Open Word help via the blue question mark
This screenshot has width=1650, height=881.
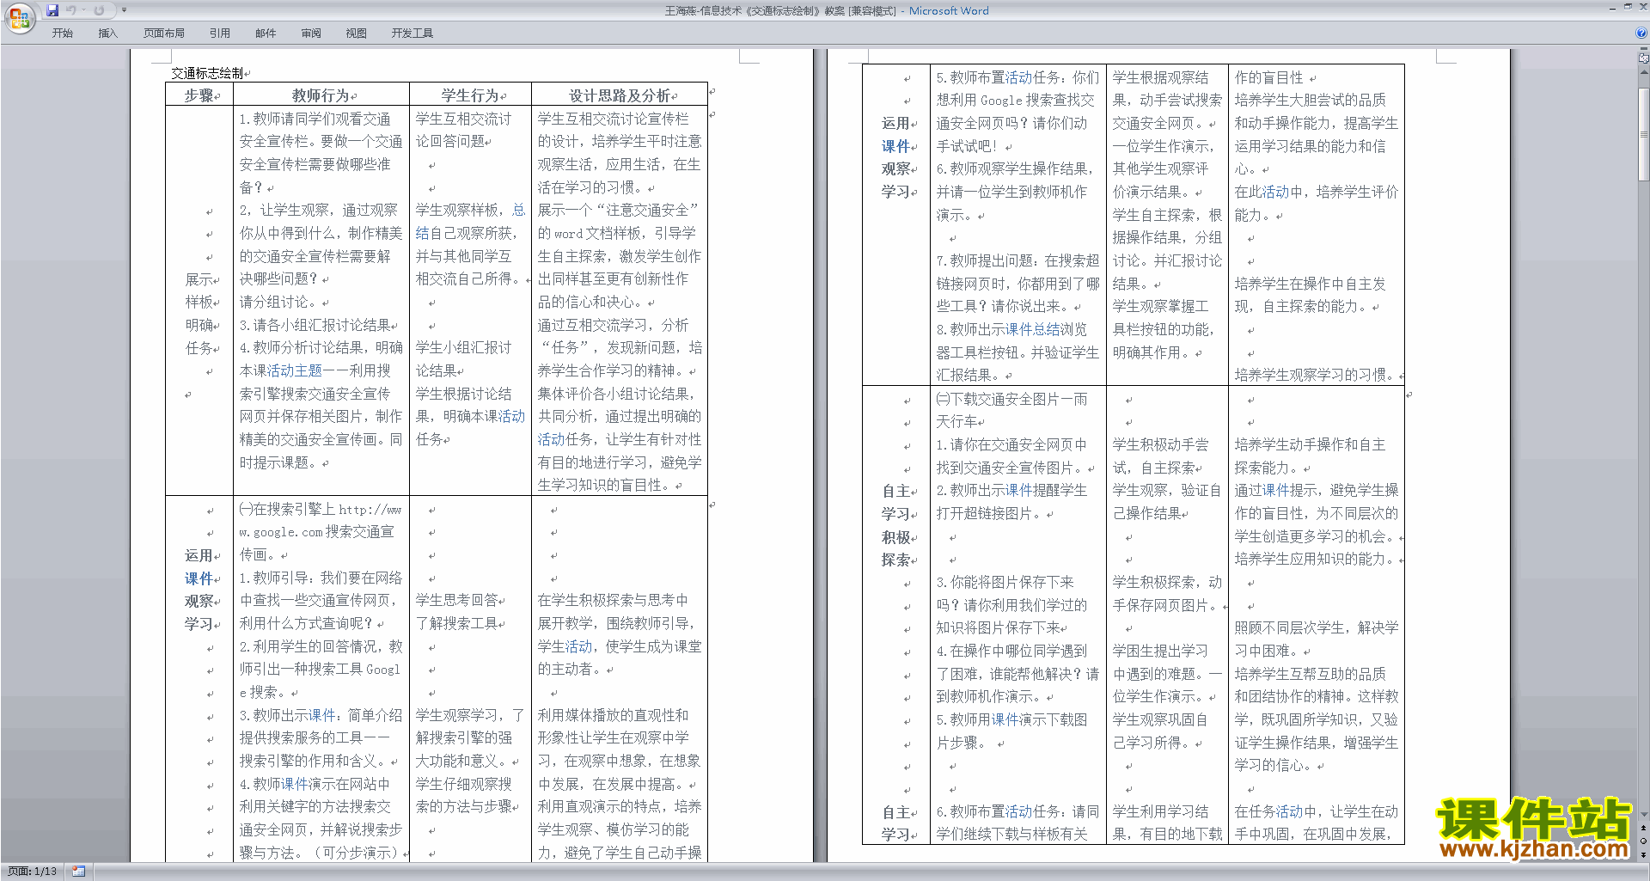coord(1641,33)
